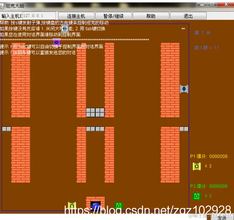This screenshot has width=234, height=220.
Task: Select the green player 2 tank on battlefield
Action: 119,206
